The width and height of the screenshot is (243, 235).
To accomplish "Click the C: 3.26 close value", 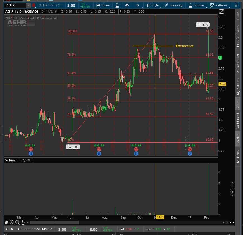I will click(110, 11).
